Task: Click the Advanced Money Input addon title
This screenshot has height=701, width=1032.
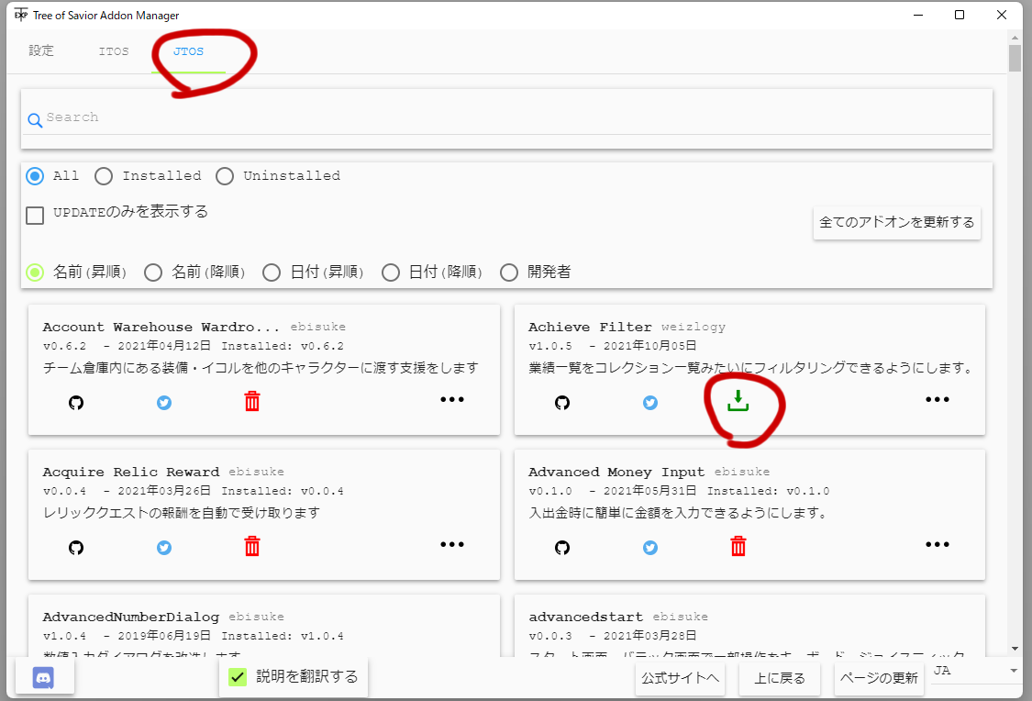Action: 616,472
